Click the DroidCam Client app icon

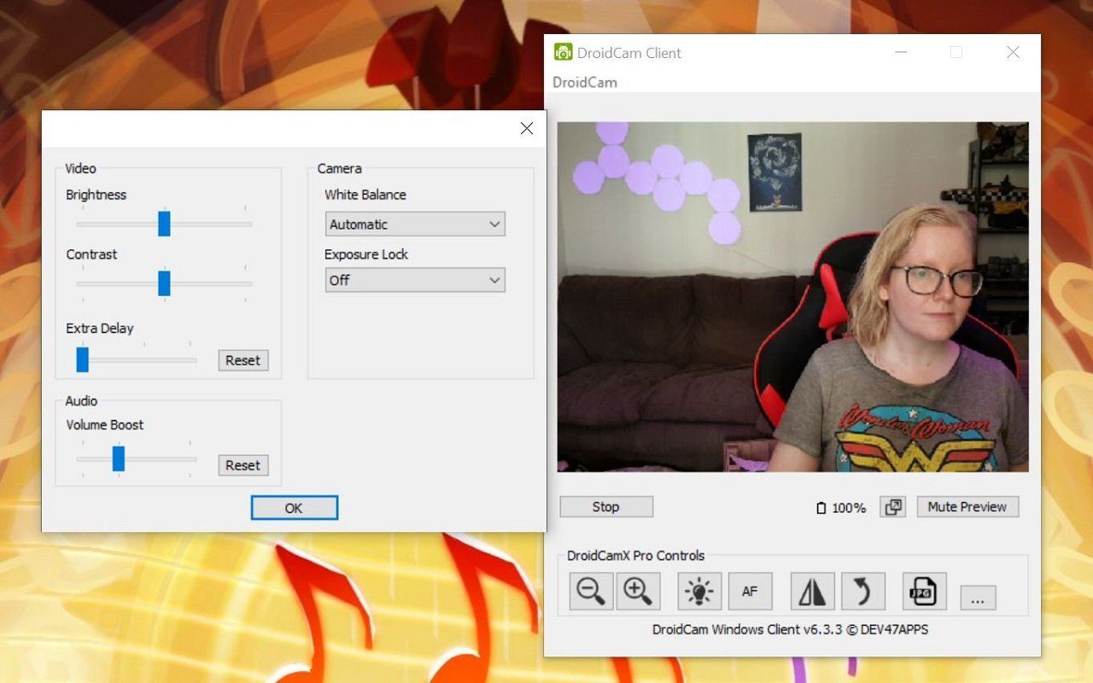click(563, 52)
